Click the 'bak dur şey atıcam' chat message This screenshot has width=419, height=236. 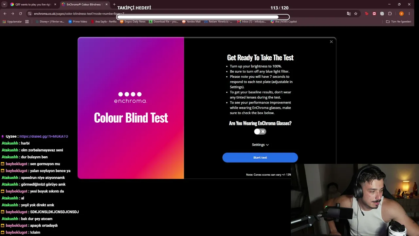(37, 219)
